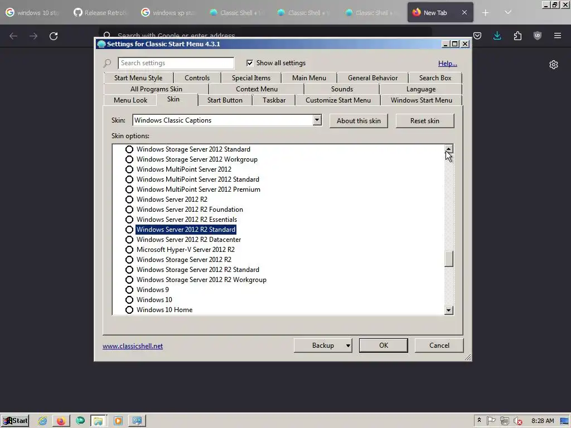571x428 pixels.
Task: Click Firefox forward arrow
Action: pyautogui.click(x=33, y=36)
